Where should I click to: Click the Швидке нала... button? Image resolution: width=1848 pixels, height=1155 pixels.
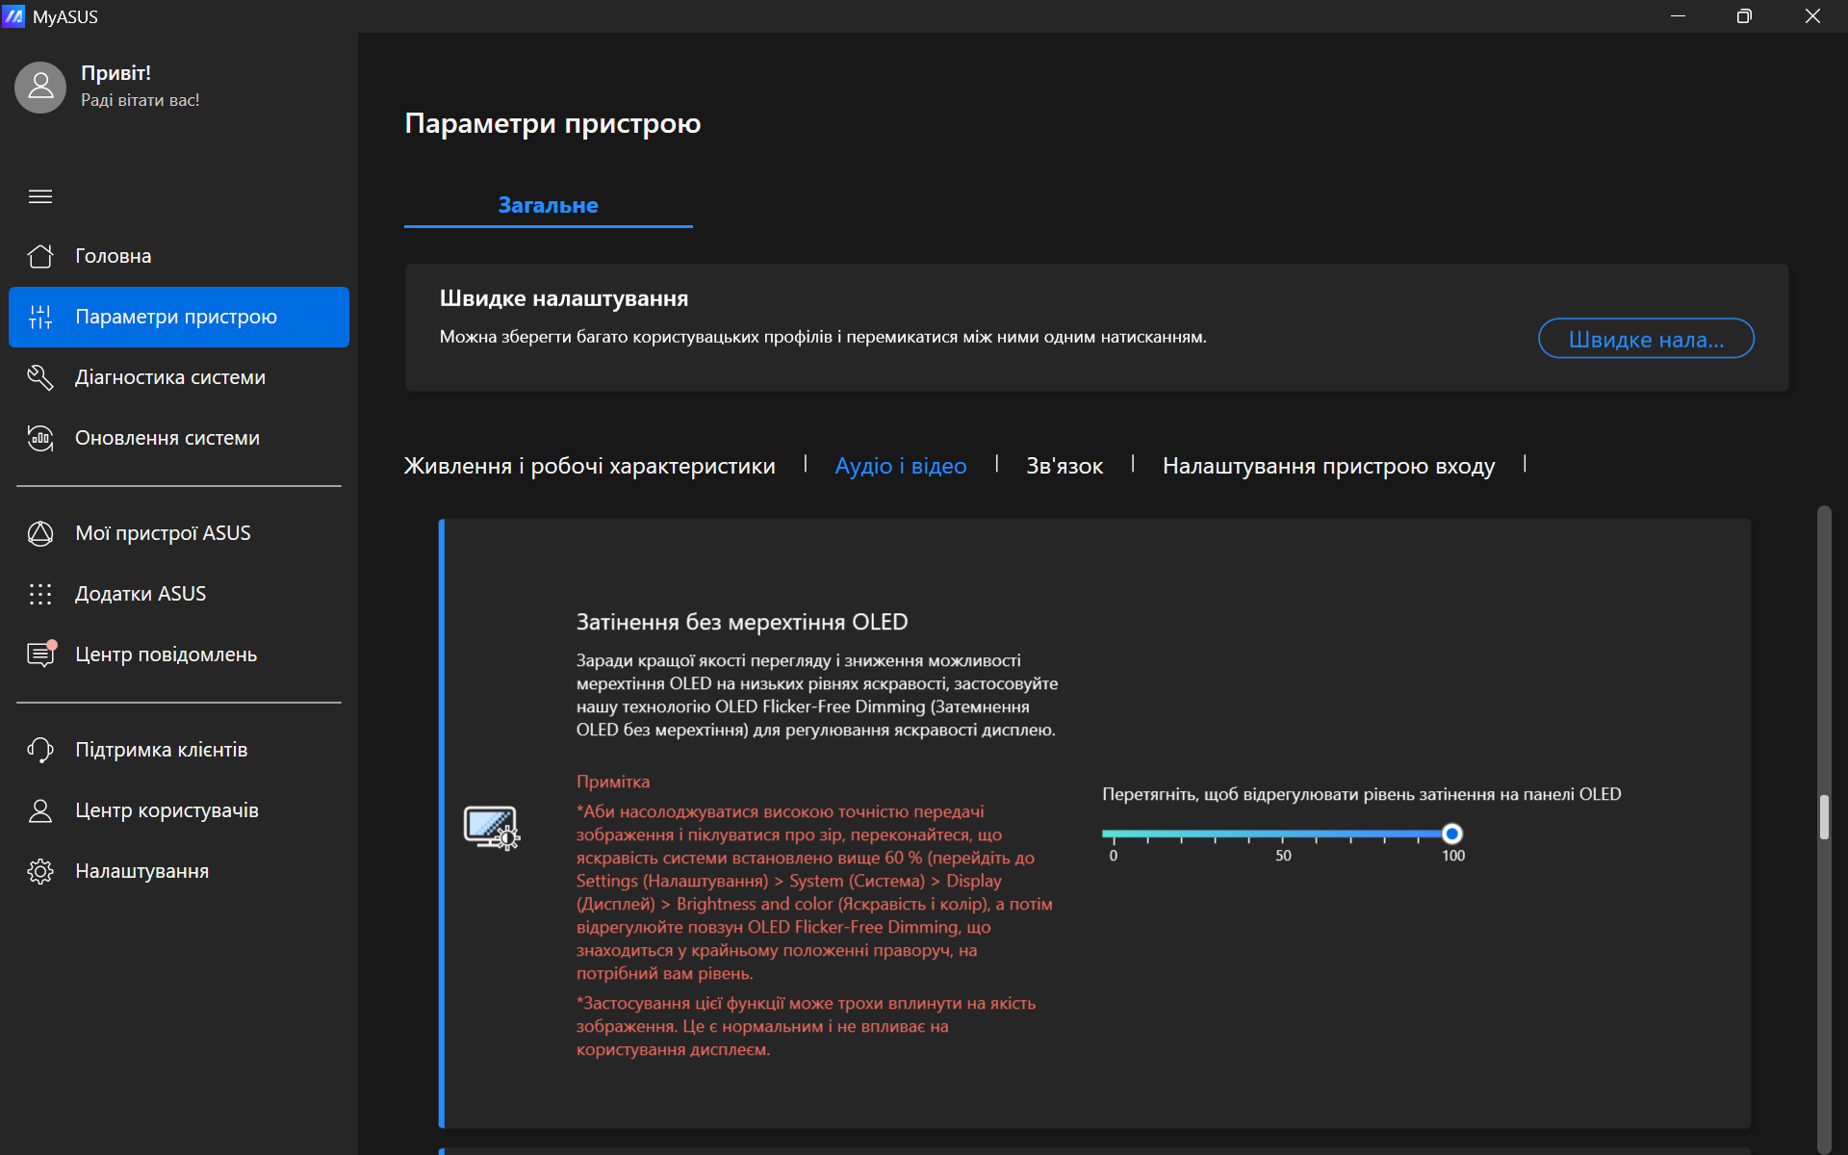coord(1645,339)
